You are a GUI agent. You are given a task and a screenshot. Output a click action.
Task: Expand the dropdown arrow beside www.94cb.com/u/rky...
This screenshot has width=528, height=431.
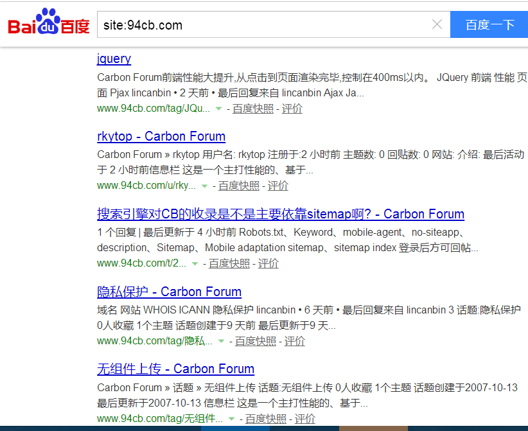[204, 186]
